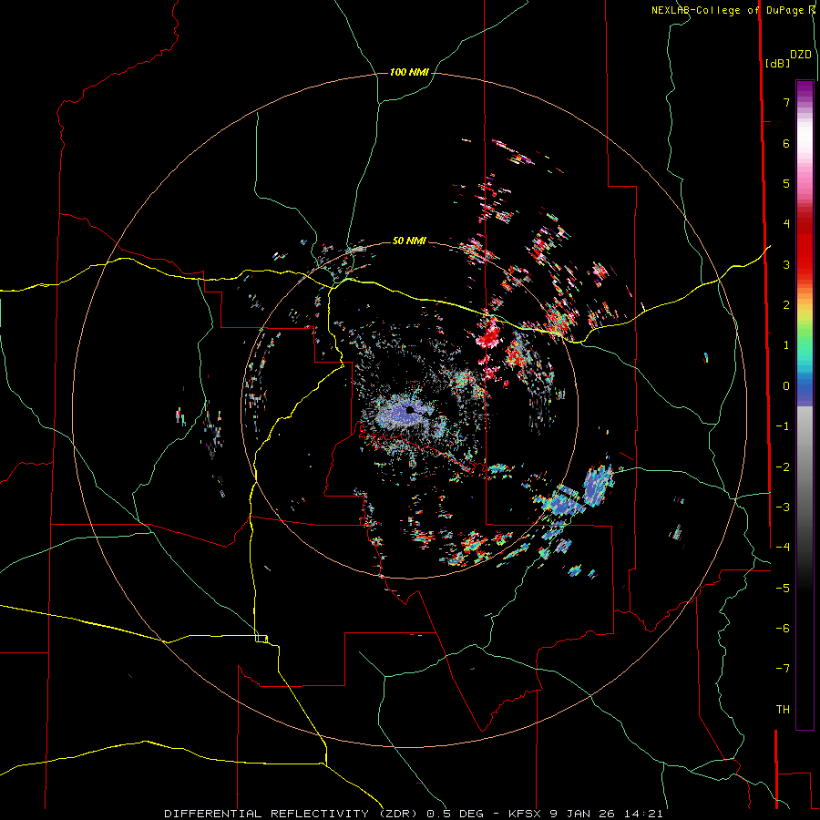Image resolution: width=820 pixels, height=820 pixels.
Task: Click the 50 NMI range ring label
Action: pyautogui.click(x=409, y=241)
